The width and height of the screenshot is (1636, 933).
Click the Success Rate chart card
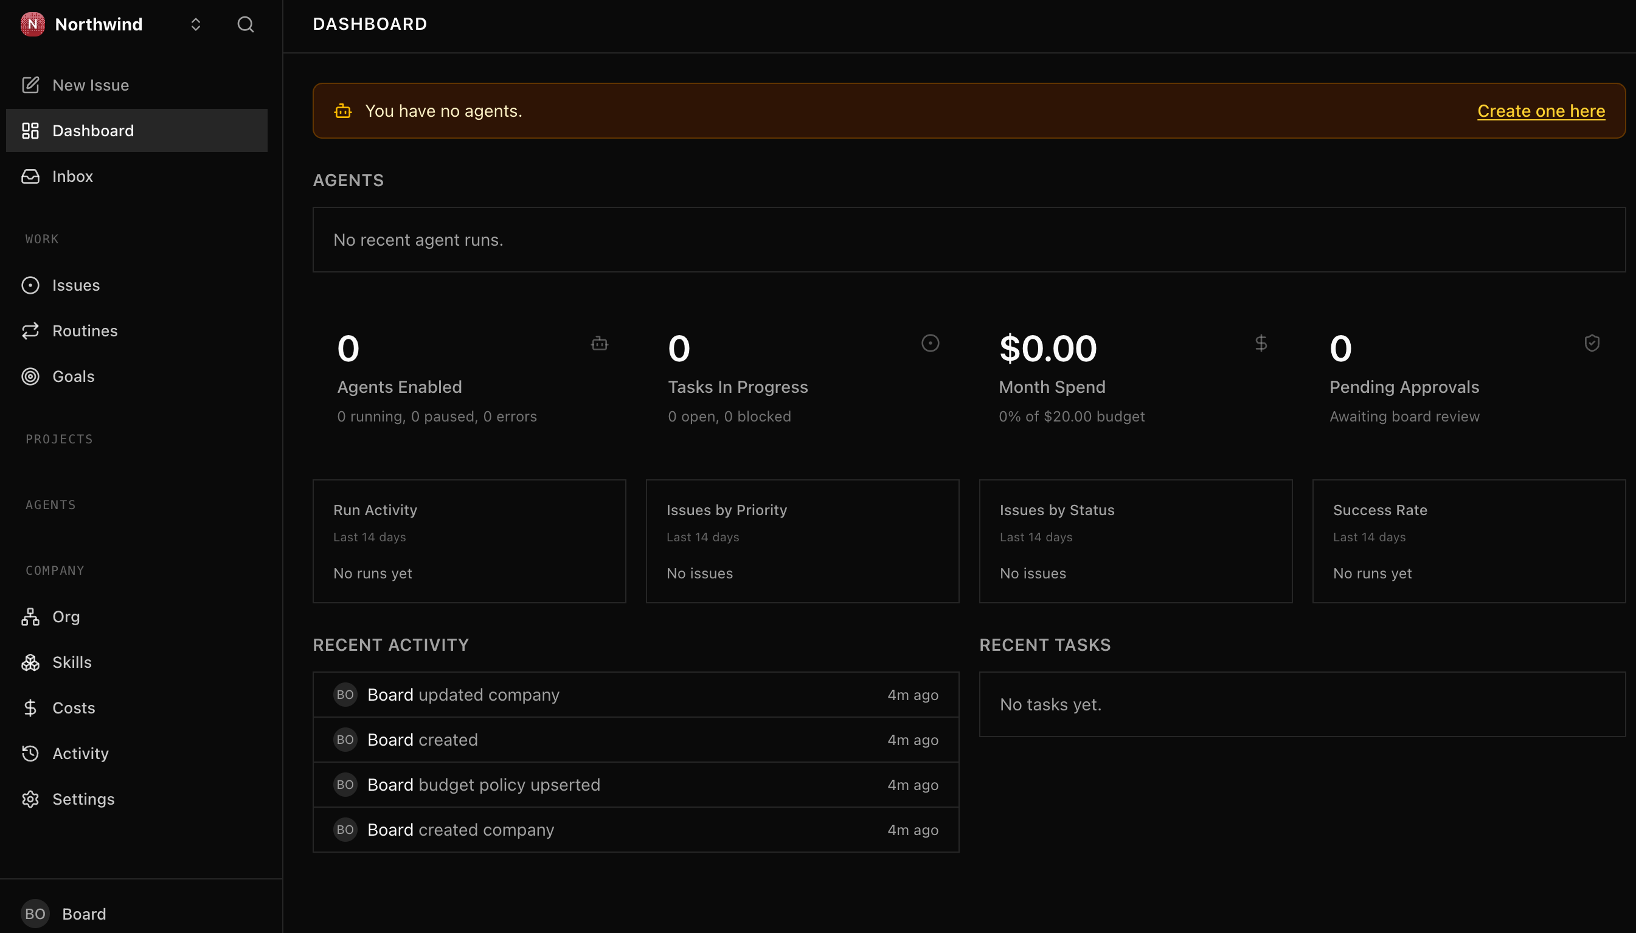[1469, 541]
